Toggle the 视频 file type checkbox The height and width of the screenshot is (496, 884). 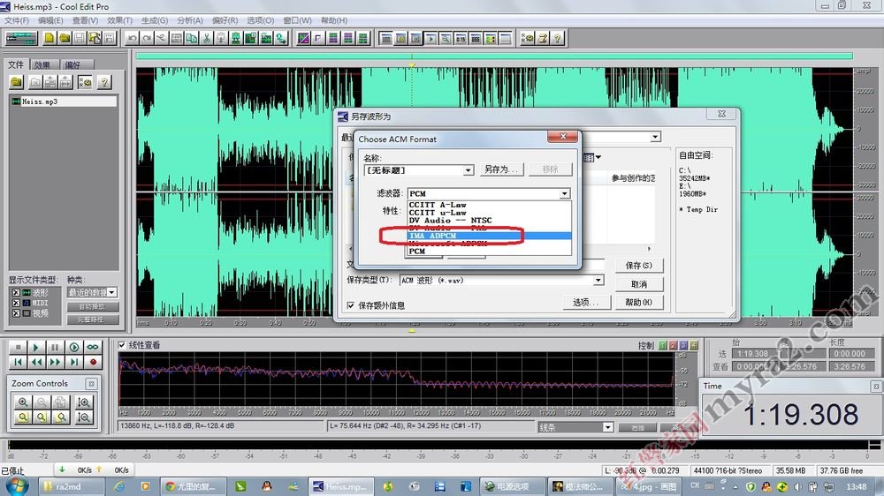click(16, 313)
